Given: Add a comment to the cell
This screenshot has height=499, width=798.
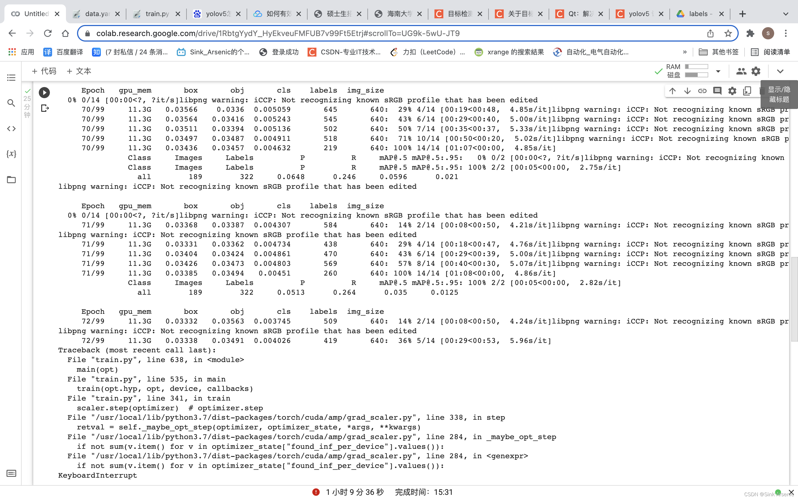Looking at the screenshot, I should click(717, 91).
